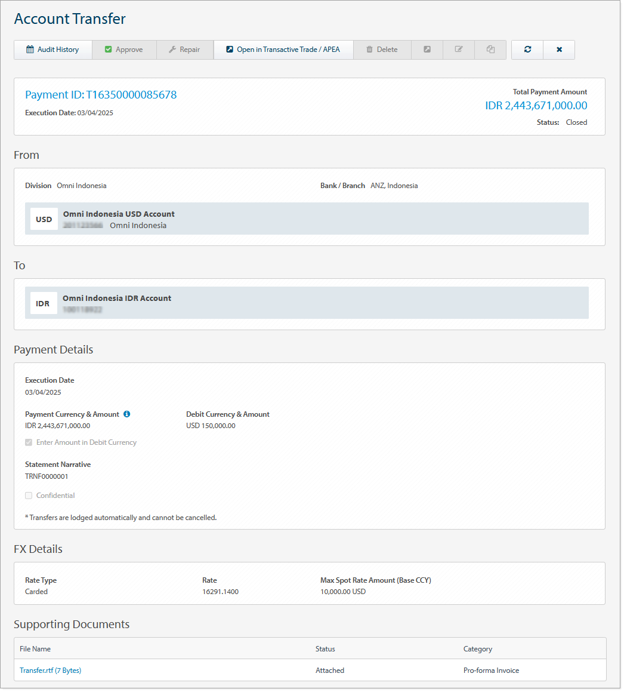
Task: Delete the account transfer
Action: click(382, 50)
